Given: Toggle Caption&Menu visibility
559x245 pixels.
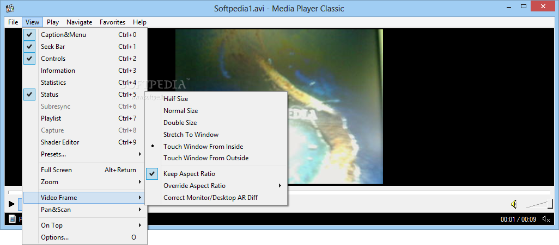Looking at the screenshot, I should pyautogui.click(x=85, y=34).
